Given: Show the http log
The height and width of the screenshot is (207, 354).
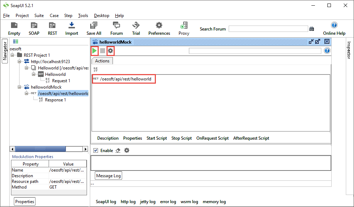Looking at the screenshot, I should coord(128,202).
